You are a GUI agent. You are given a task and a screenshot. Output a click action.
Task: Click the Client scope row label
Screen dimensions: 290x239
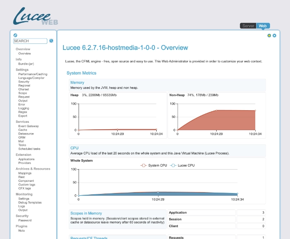[174, 226]
